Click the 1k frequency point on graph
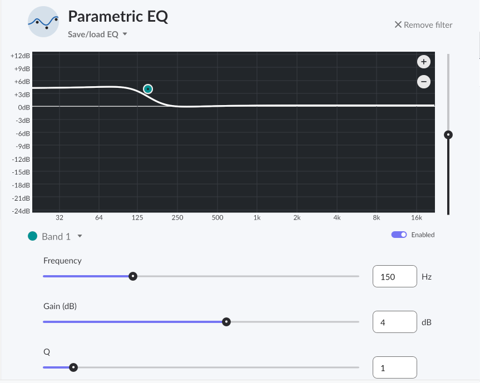This screenshot has height=383, width=480. 257,217
